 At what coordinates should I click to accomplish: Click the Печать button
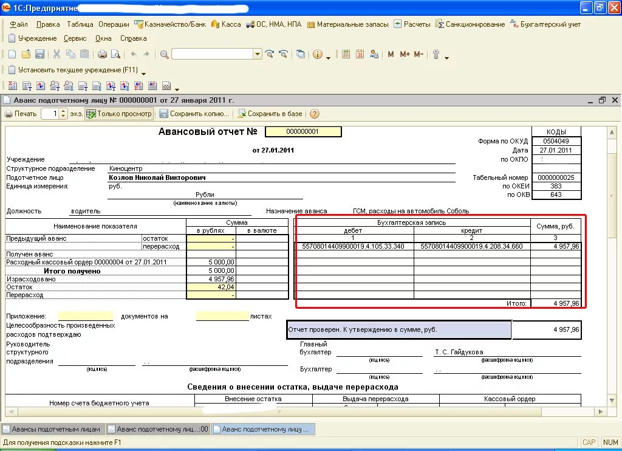(21, 114)
